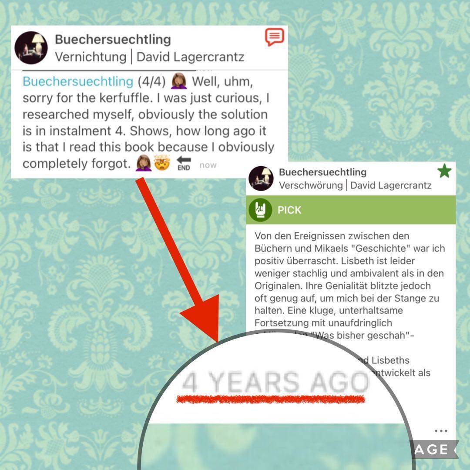The width and height of the screenshot is (470, 470).
Task: Click the German review text body
Action: [x=349, y=285]
